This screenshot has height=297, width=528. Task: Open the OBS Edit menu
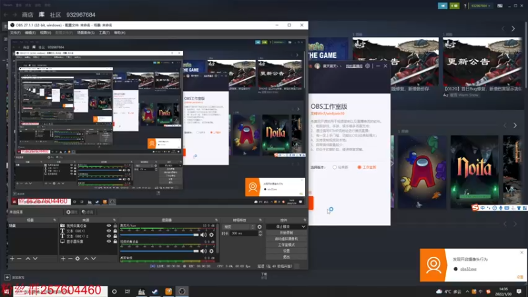tap(30, 32)
